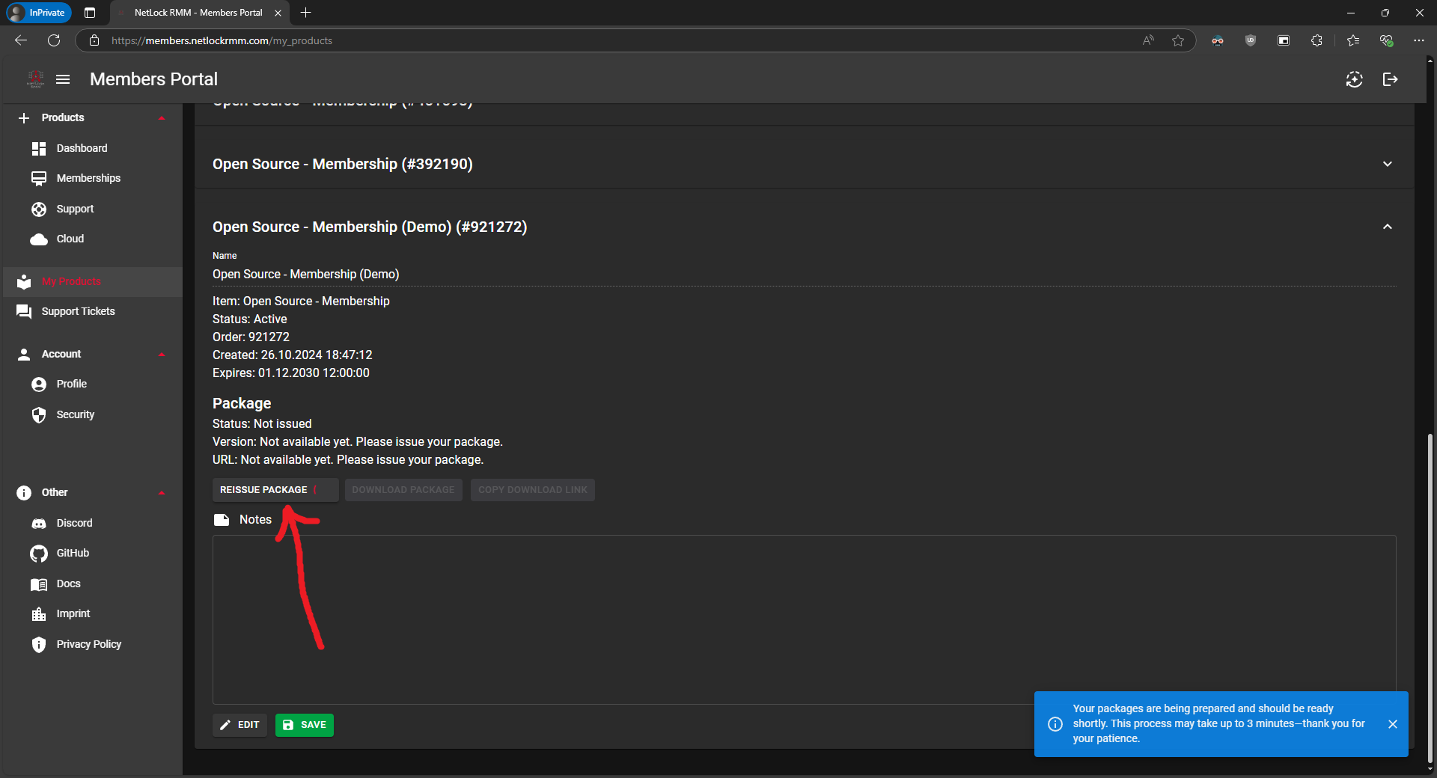The height and width of the screenshot is (778, 1437).
Task: Click the Security shield icon
Action: coord(39,414)
